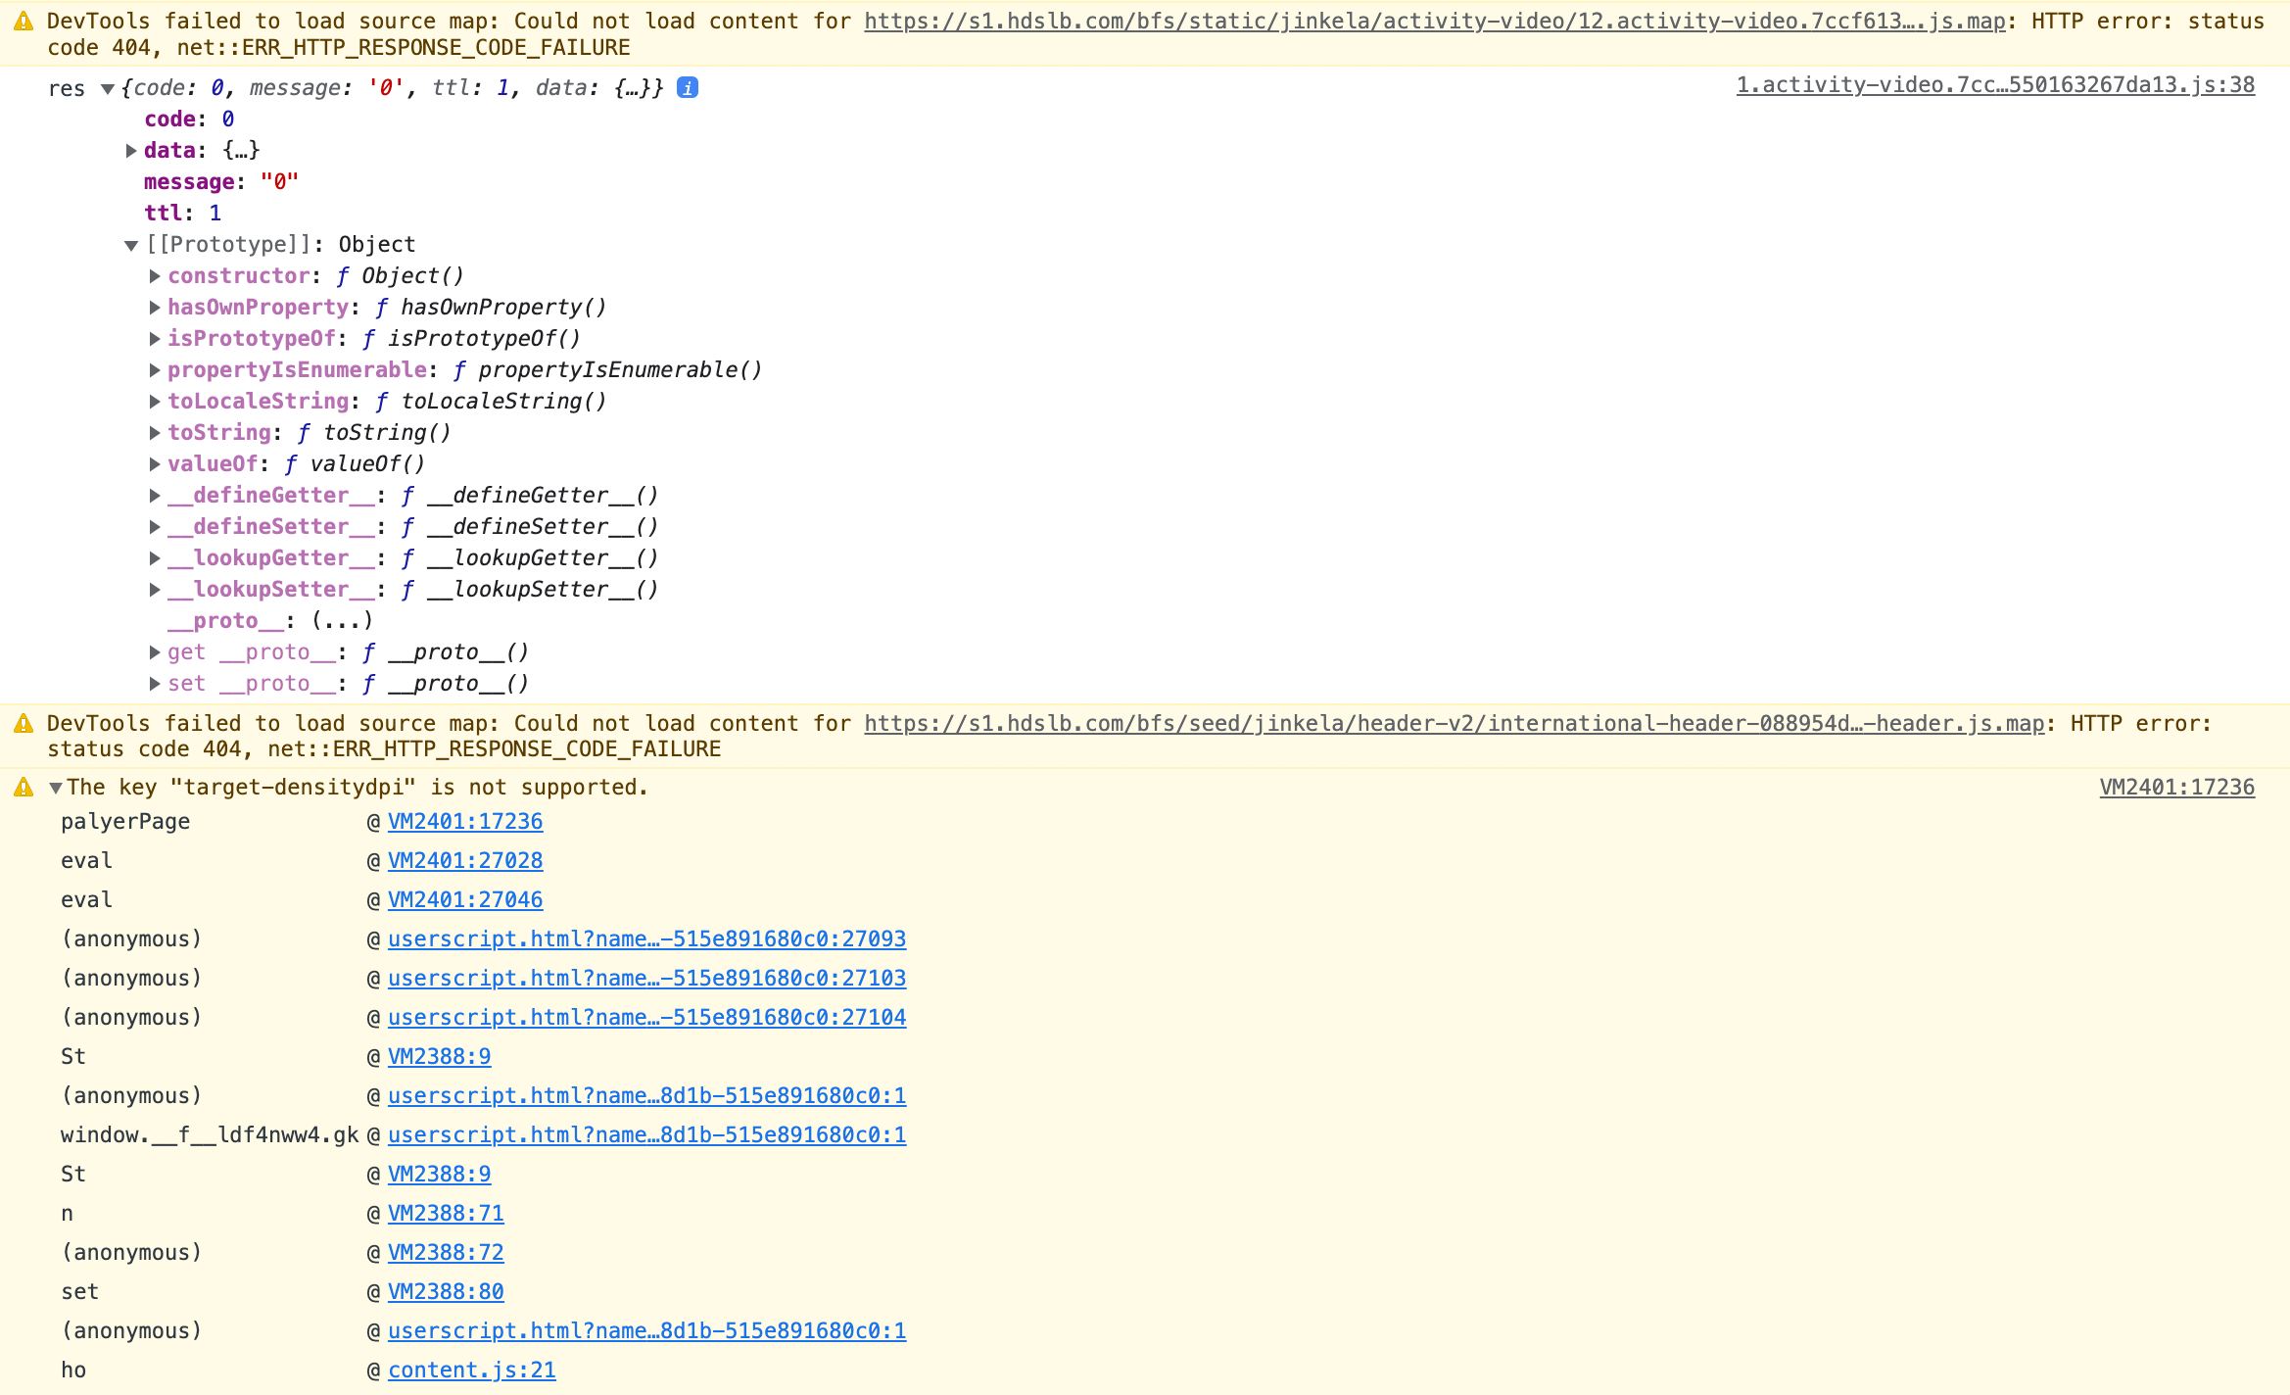
Task: Click the warning icon of first source map message
Action: [x=24, y=21]
